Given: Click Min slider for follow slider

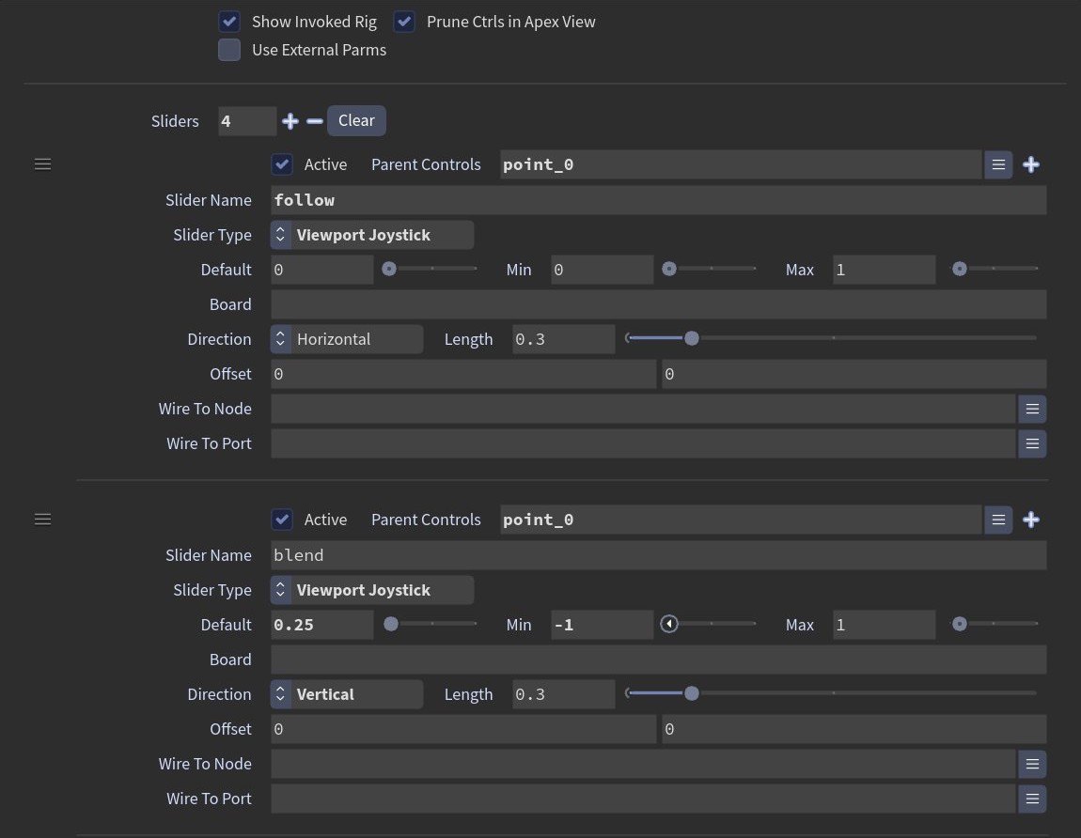Looking at the screenshot, I should click(709, 269).
